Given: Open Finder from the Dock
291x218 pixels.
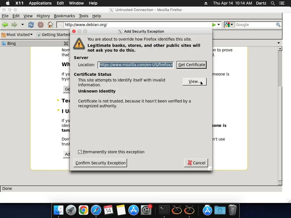Looking at the screenshot, I should tap(59, 210).
